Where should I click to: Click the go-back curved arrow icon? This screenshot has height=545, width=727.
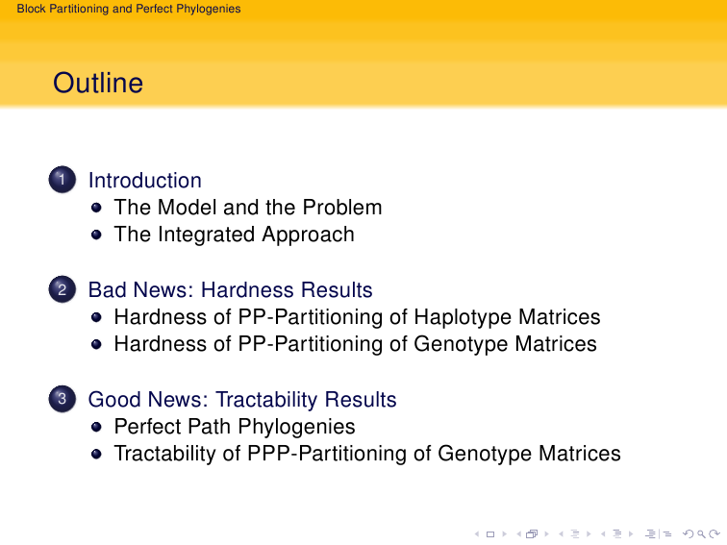pos(688,533)
